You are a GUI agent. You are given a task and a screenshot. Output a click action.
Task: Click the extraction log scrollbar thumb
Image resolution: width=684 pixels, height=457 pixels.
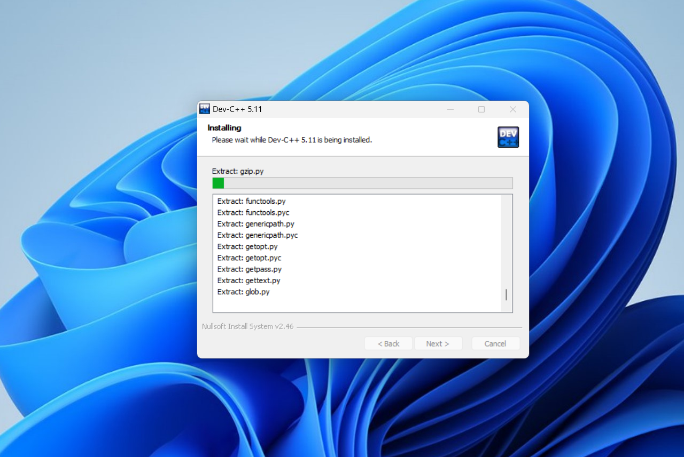pos(506,295)
